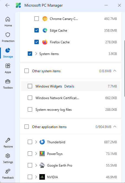This screenshot has height=183, width=125.
Task: Click the 0/904.9MB total label
Action: tap(103, 127)
